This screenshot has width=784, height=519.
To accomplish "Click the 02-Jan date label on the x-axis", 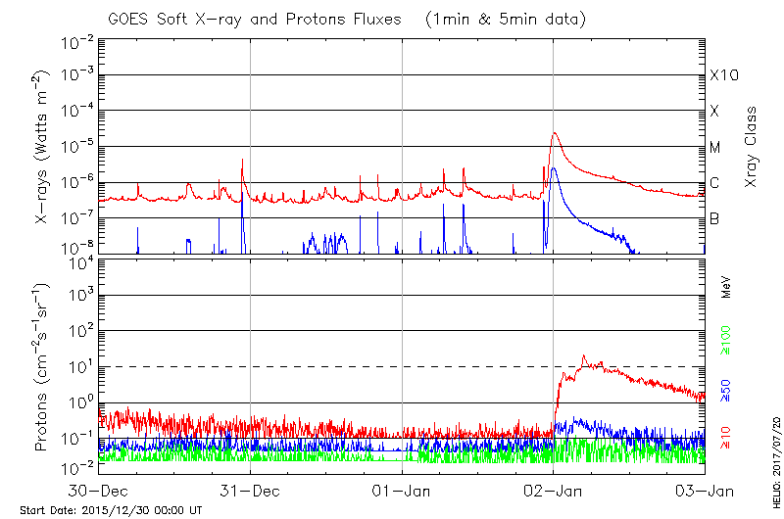I will point(554,490).
